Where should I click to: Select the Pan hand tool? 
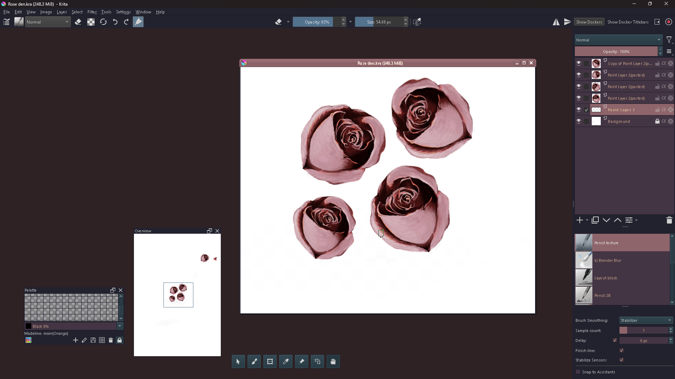tap(333, 361)
